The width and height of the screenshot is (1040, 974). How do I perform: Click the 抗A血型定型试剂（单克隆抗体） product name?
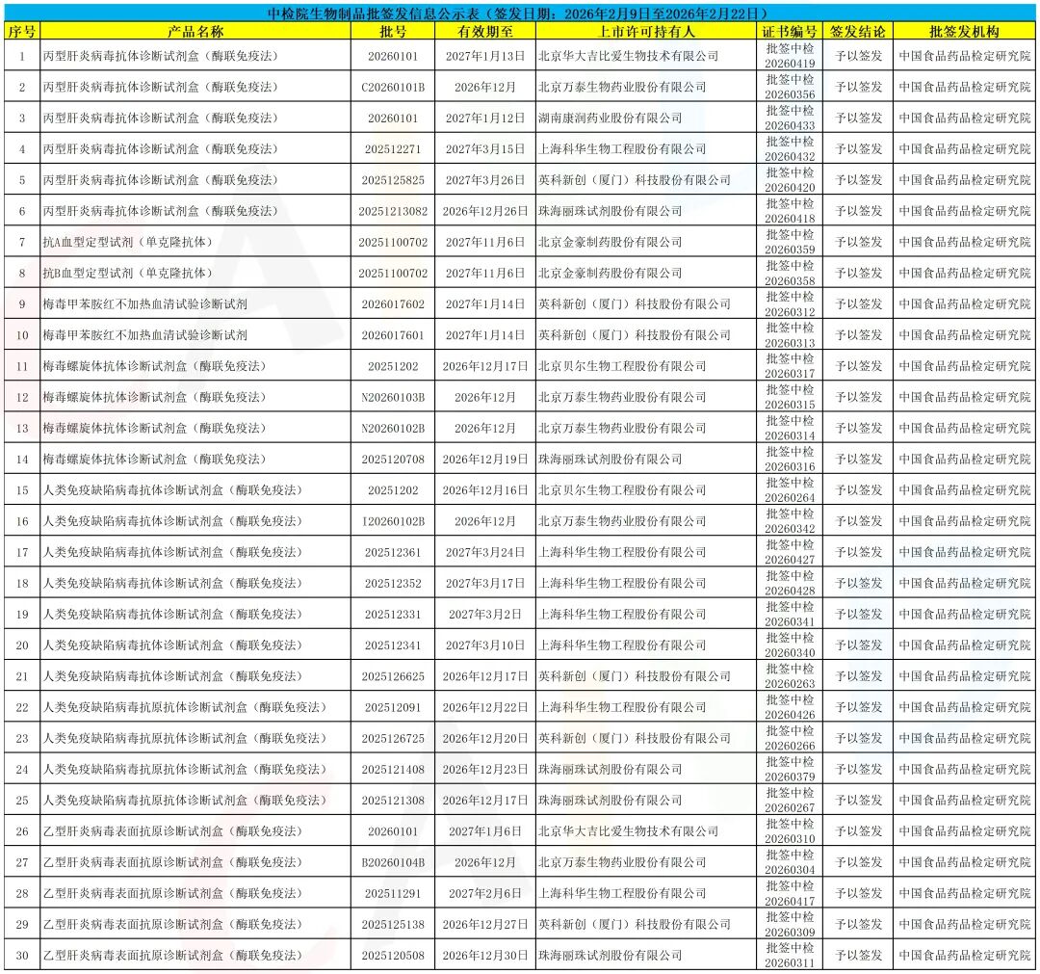(x=127, y=242)
